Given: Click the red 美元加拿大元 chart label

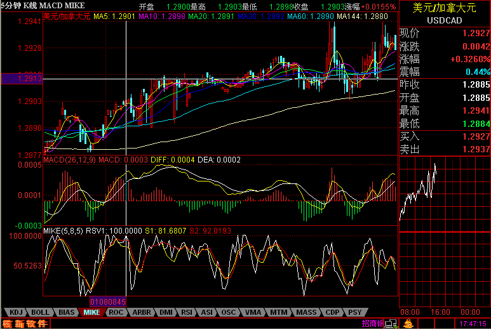Looking at the screenshot, I should click(x=67, y=16).
